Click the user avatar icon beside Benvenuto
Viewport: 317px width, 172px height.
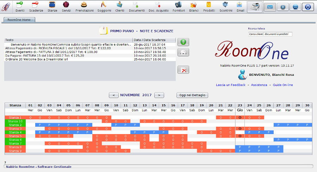coord(243,74)
